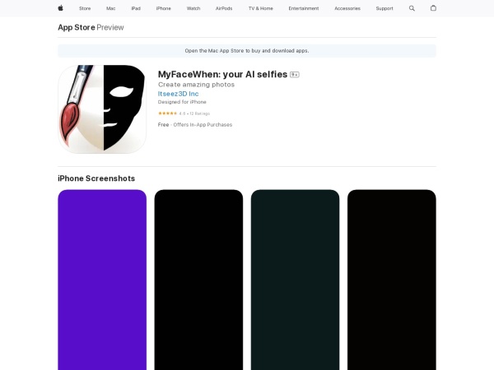The height and width of the screenshot is (370, 494).
Task: Select iPad in navigation bar
Action: pos(135,8)
